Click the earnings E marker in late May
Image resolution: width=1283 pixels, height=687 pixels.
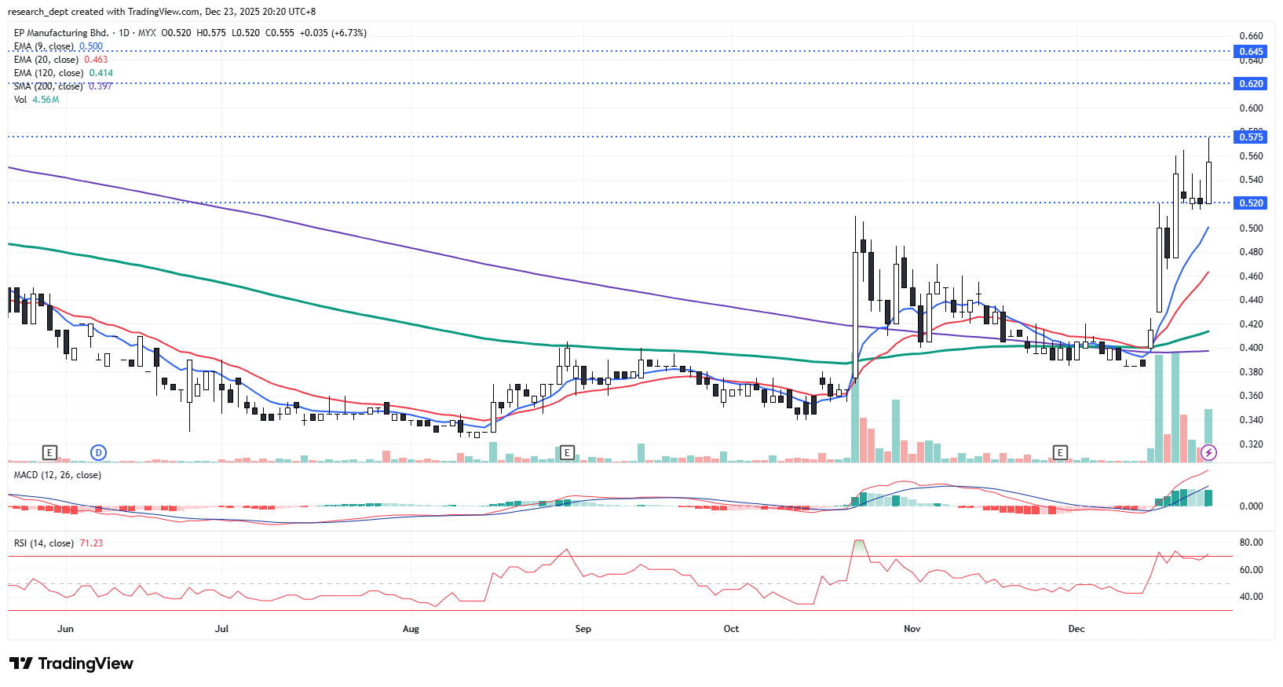[x=49, y=452]
